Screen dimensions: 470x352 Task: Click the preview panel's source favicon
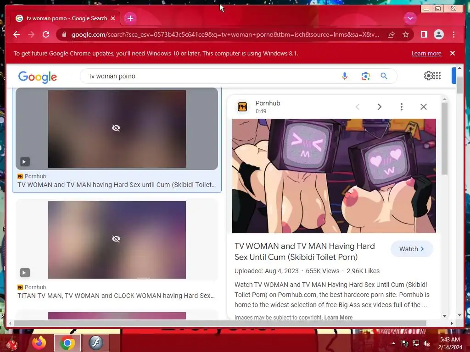click(x=242, y=107)
